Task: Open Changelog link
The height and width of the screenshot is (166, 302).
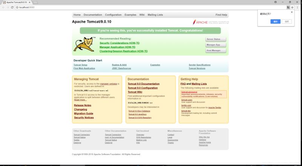Action: [80, 109]
